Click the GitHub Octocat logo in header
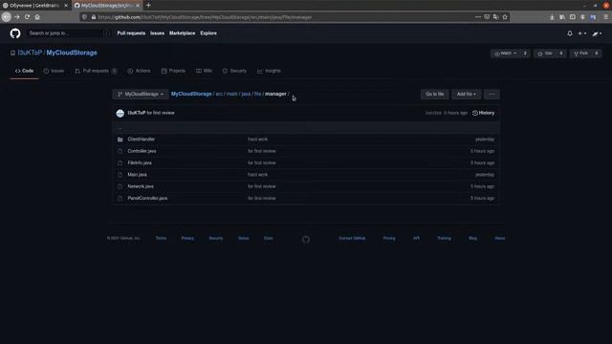The image size is (612, 344). click(15, 33)
